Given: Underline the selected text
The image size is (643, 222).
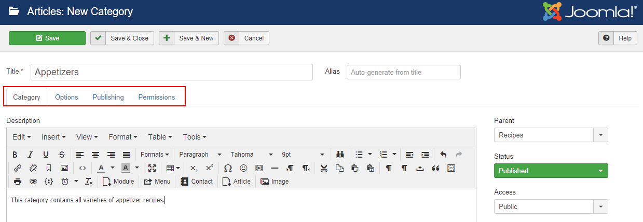Looking at the screenshot, I should (46, 155).
